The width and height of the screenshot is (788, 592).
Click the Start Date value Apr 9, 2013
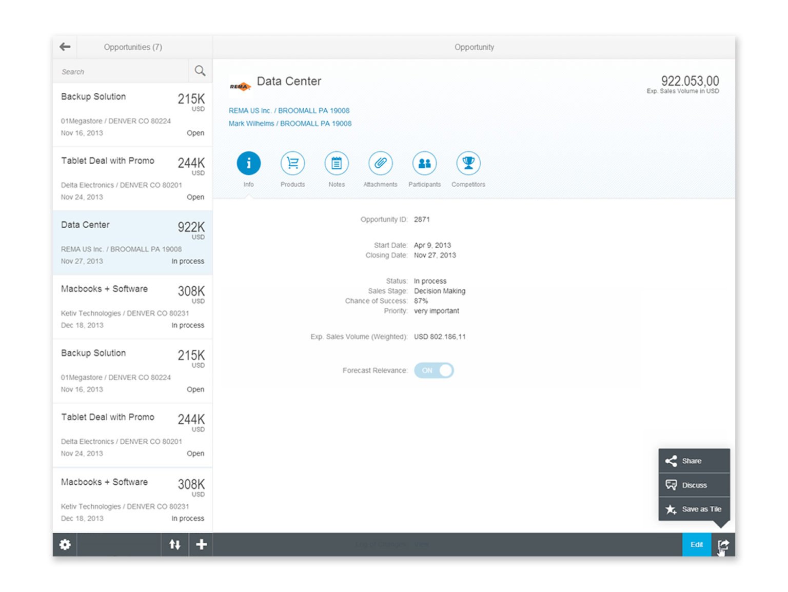point(432,245)
